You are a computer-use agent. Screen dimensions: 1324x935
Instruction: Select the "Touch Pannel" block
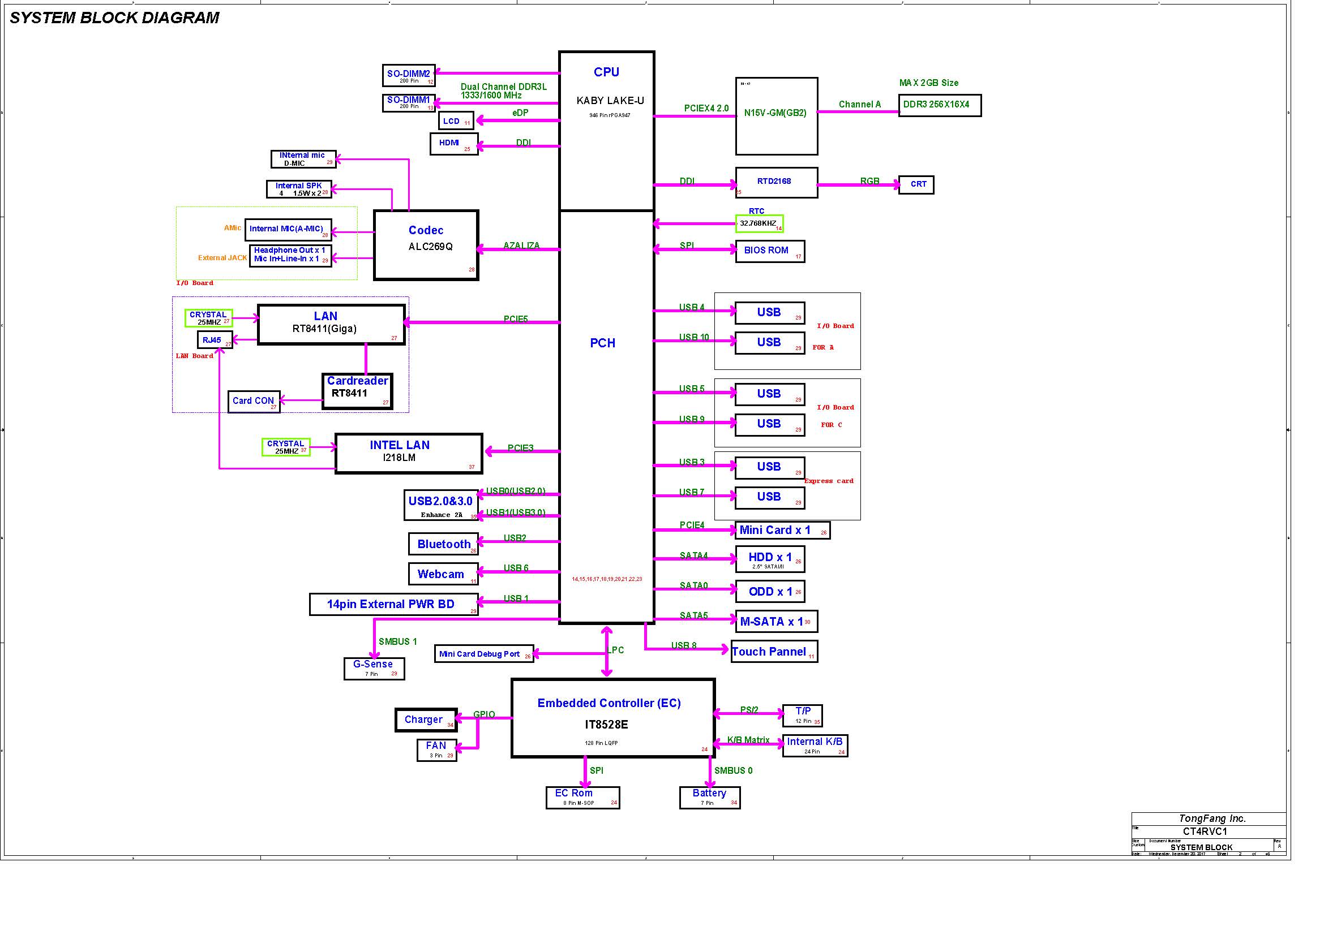point(774,652)
